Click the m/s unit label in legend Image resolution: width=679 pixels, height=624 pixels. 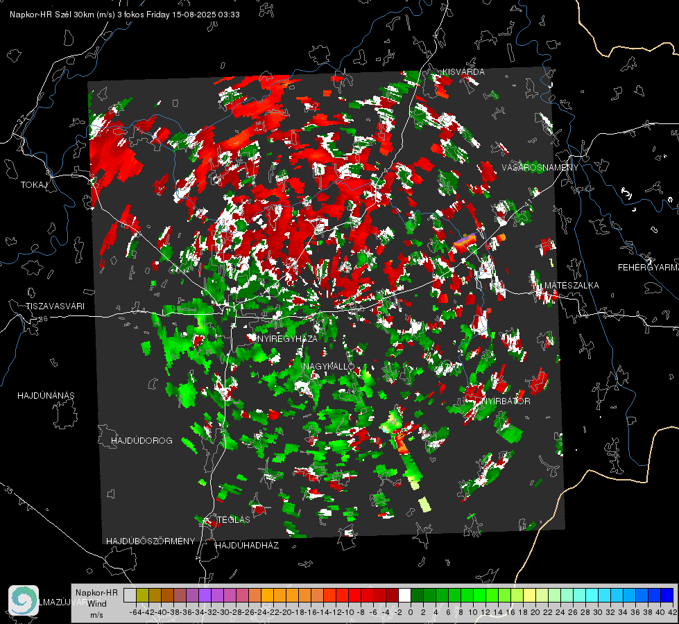(x=96, y=616)
